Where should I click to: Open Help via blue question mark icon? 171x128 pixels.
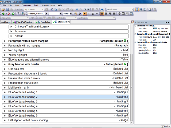pos(102,10)
